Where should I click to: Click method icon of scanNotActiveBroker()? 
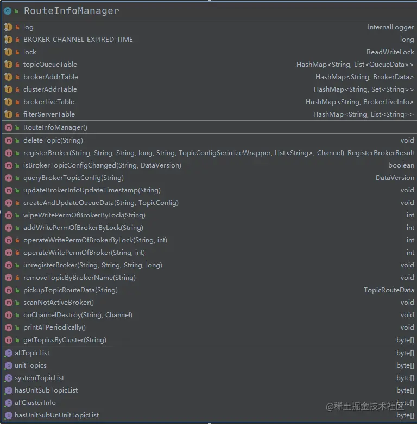pos(9,303)
